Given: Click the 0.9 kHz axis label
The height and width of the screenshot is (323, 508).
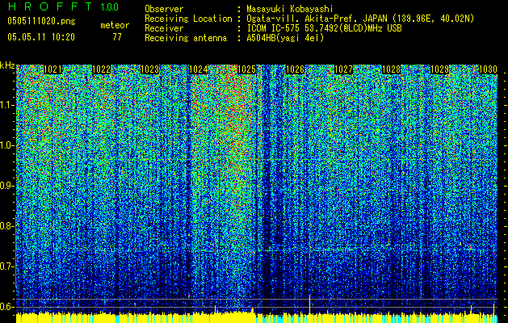Looking at the screenshot, I should [6, 186].
